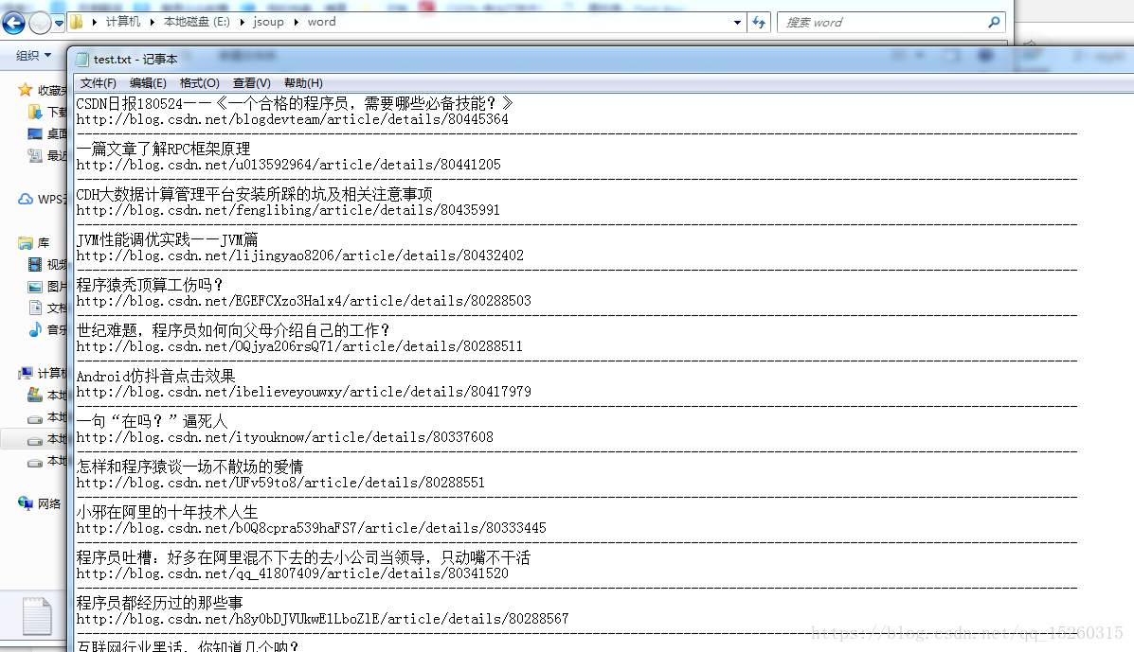Select the 本地磁盘 (E:) breadcrumb
The image size is (1134, 652).
coord(197,22)
